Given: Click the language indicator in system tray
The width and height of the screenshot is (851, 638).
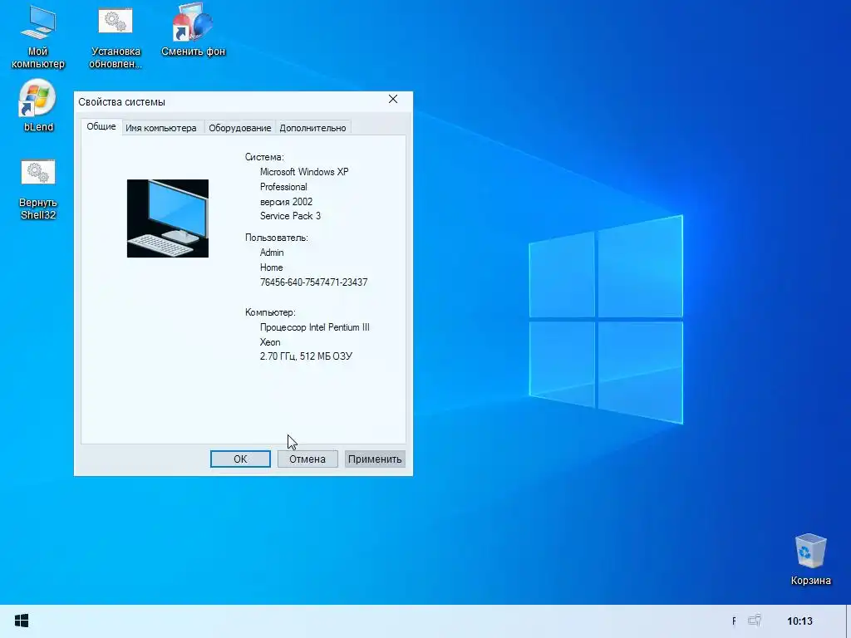Looking at the screenshot, I should [x=735, y=621].
